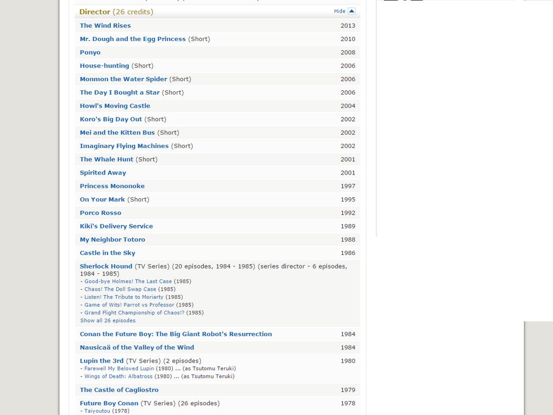Image resolution: width=553 pixels, height=415 pixels.
Task: Click the Ponyo title link
Action: (90, 52)
